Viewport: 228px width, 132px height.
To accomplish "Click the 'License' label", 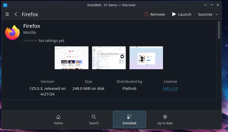I will [x=170, y=82].
